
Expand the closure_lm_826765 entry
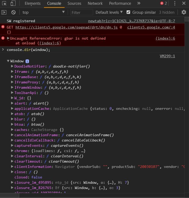[x=12, y=188]
